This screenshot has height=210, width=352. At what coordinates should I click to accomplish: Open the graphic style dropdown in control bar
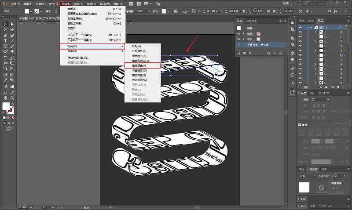(168, 11)
